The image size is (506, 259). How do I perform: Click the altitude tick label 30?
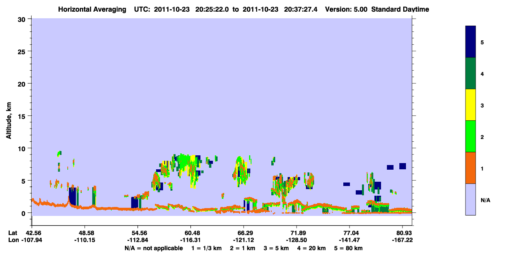(23, 19)
